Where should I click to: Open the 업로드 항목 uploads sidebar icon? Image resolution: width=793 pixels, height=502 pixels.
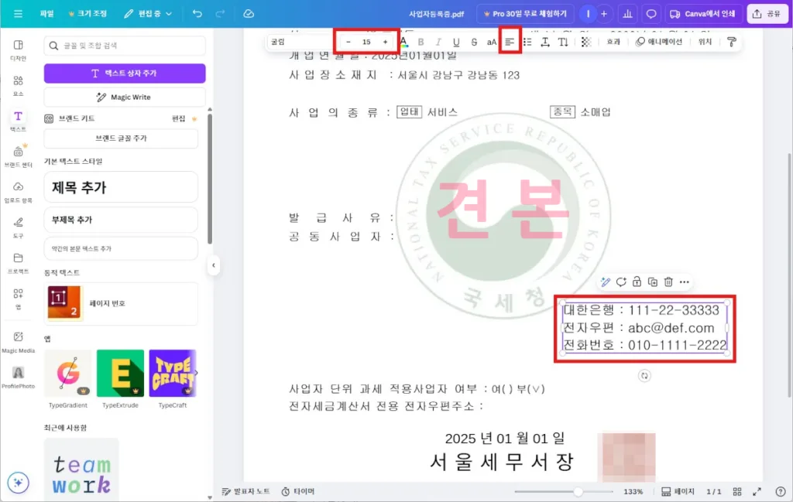click(18, 190)
